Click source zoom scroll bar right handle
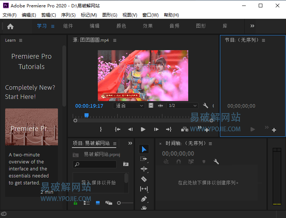This screenshot has width=286, height=218. tap(211, 121)
